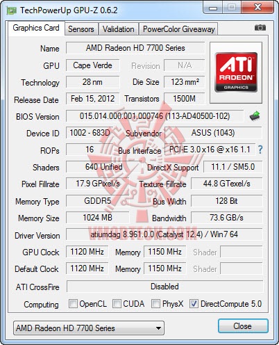The height and width of the screenshot is (345, 279).
Task: Click the camera screenshot icon
Action: 260,28
